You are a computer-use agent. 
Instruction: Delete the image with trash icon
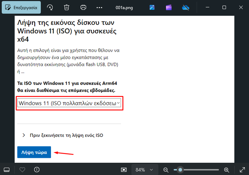coord(67,7)
